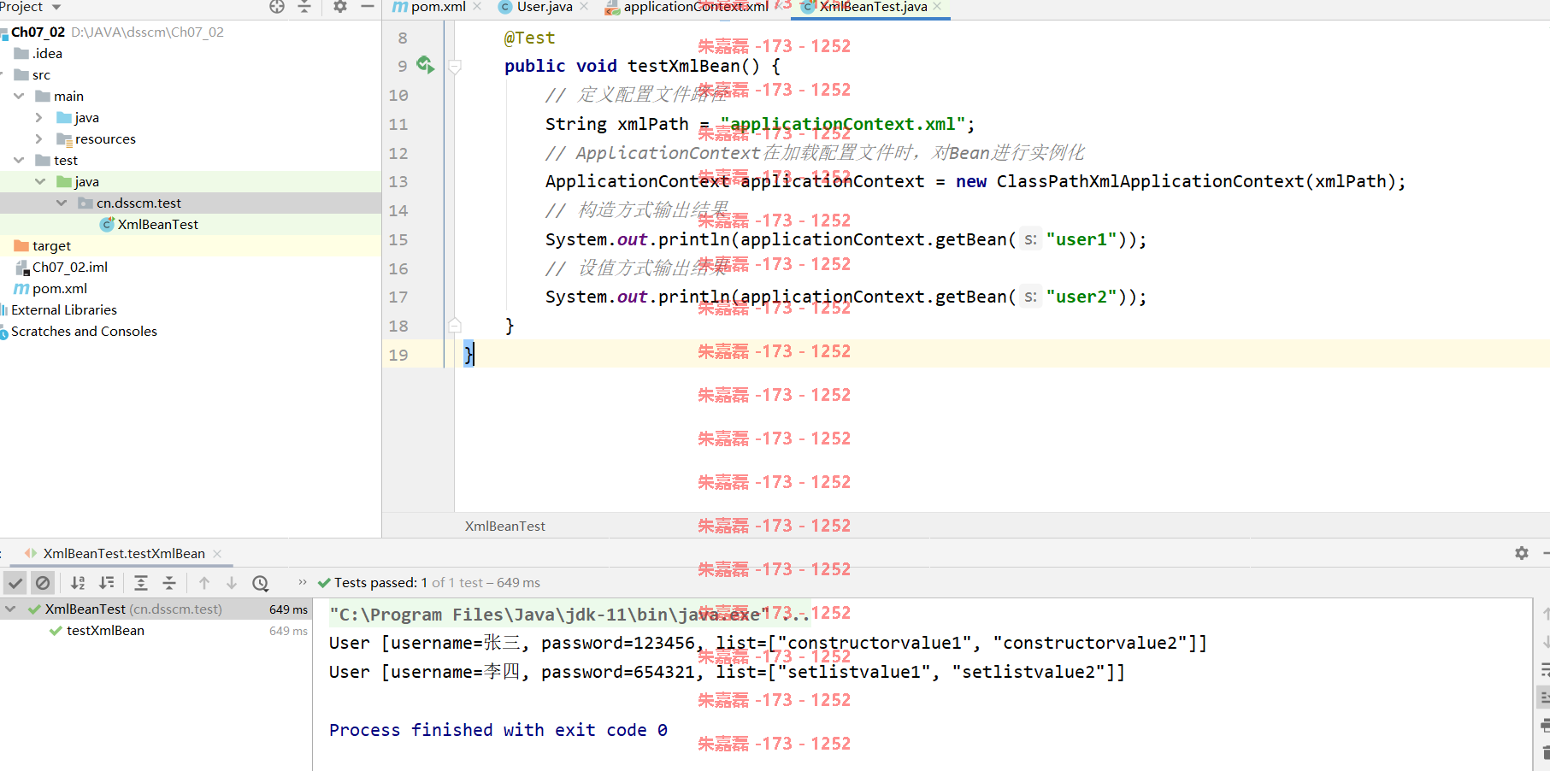Open XmlBeanTest class in project tree
Screen dimensions: 1550x771
tap(157, 224)
